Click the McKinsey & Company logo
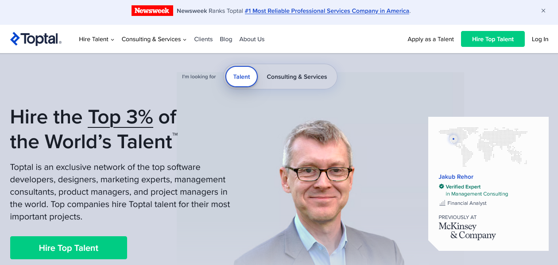 coord(467,230)
